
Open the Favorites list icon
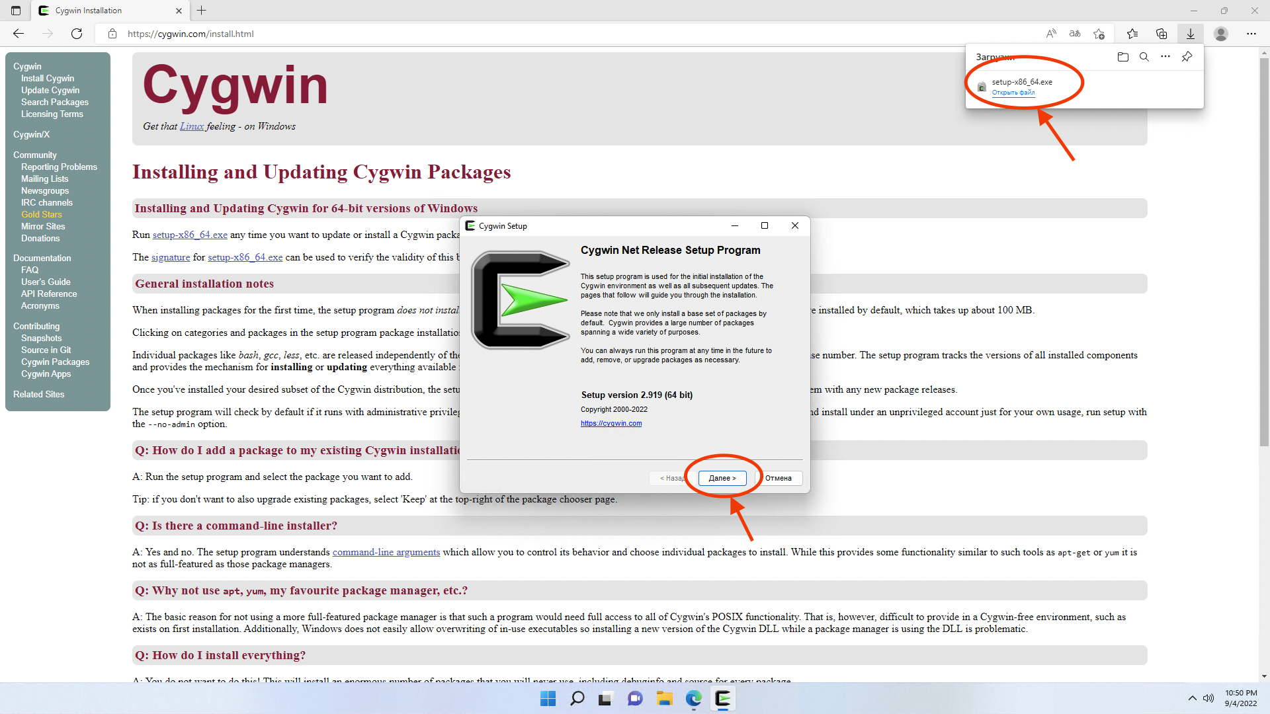(x=1133, y=34)
